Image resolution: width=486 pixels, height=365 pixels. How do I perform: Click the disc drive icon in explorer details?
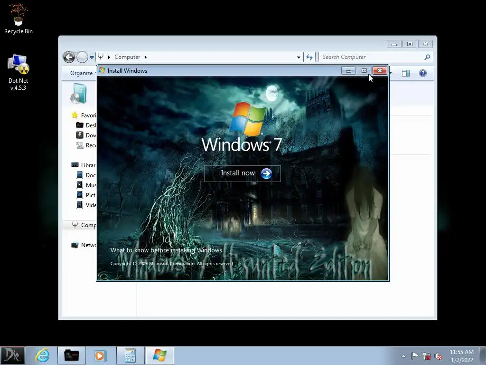79,94
